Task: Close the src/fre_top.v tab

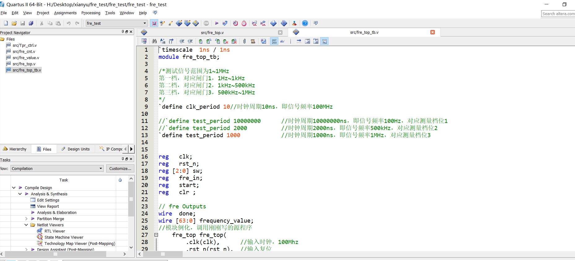Action: pos(280,33)
